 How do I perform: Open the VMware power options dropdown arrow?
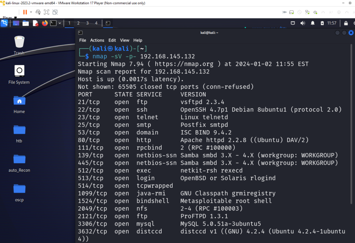31,12
